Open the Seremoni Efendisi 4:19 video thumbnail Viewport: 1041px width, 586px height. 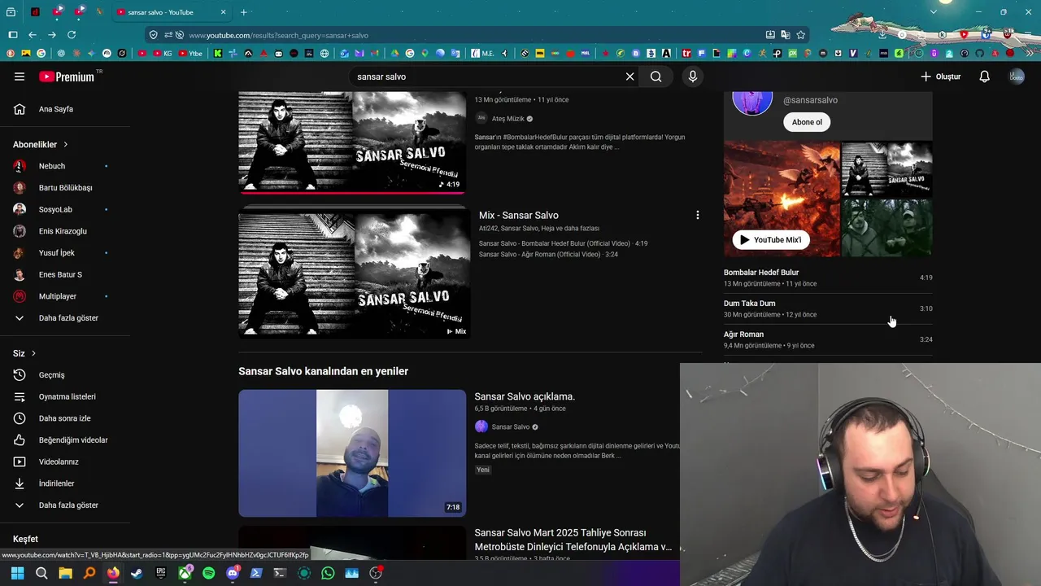coord(352,142)
